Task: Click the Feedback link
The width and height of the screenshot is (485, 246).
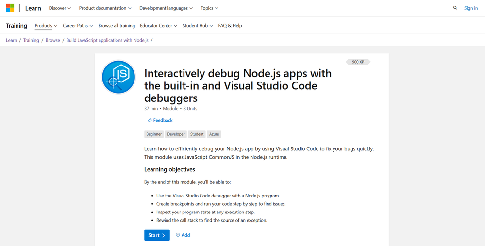Action: point(160,120)
